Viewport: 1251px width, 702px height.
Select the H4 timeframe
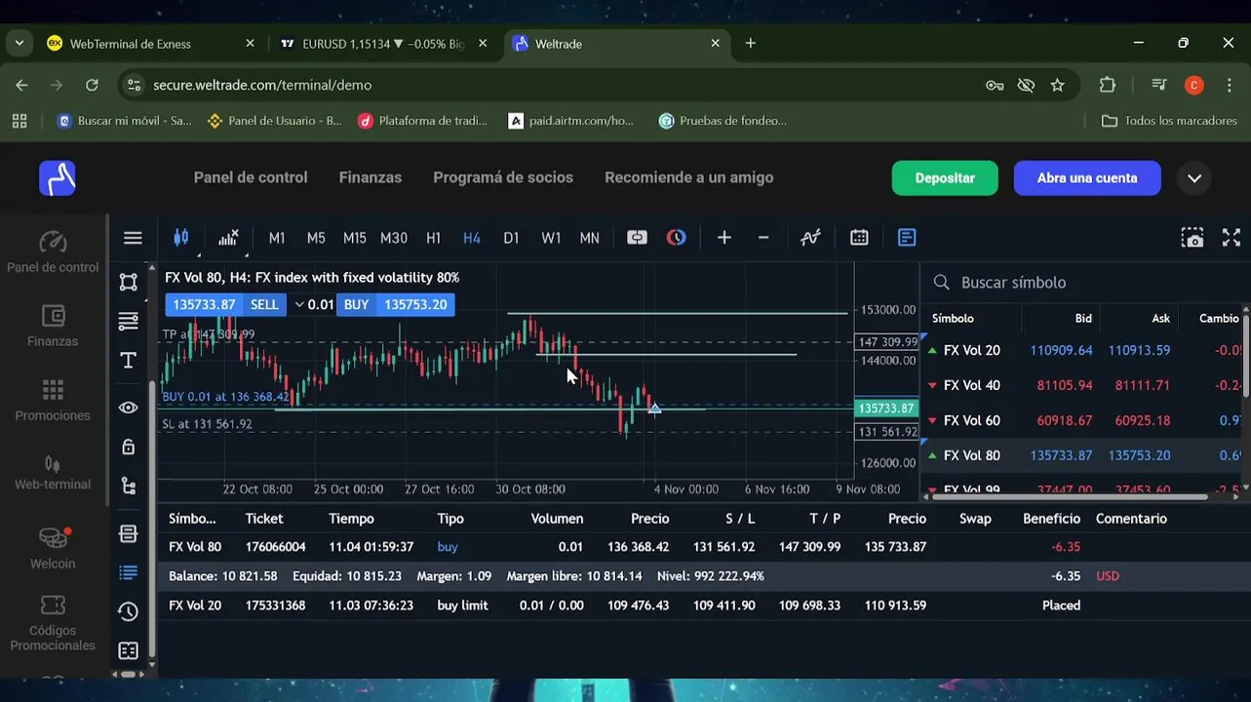point(472,238)
